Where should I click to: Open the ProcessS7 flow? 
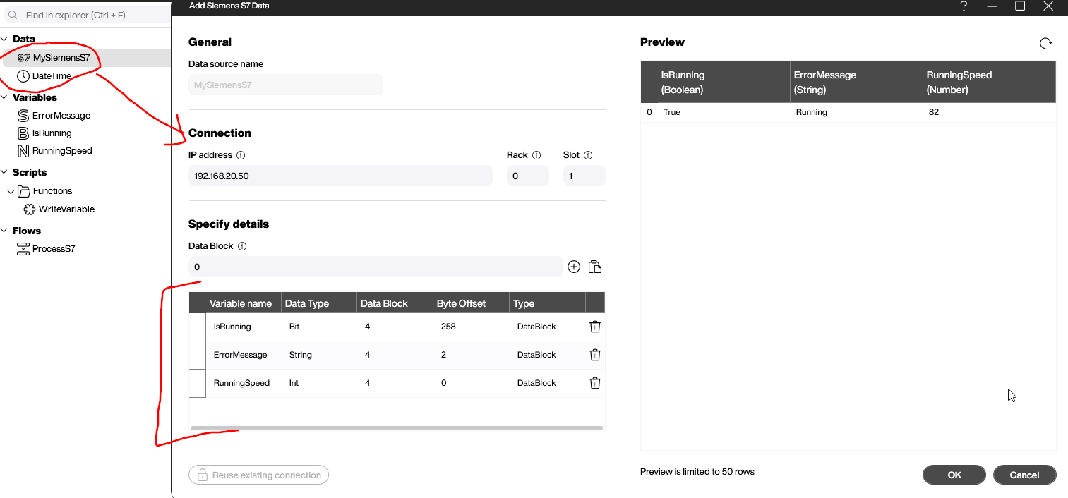[54, 249]
